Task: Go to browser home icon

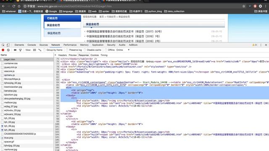Action: click(x=19, y=6)
